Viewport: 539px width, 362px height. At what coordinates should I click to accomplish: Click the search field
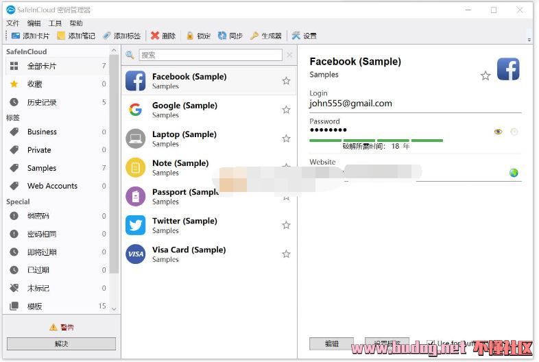[x=211, y=55]
